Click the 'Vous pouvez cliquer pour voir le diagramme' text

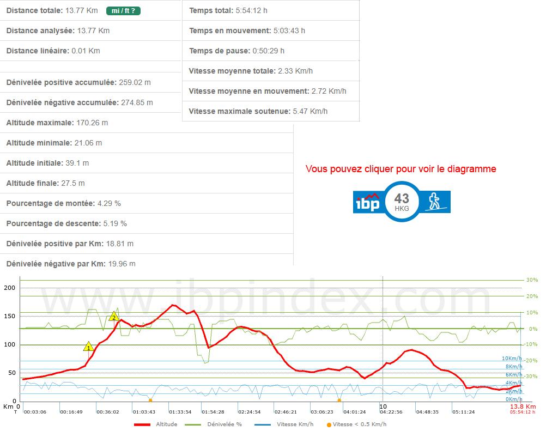click(x=401, y=169)
